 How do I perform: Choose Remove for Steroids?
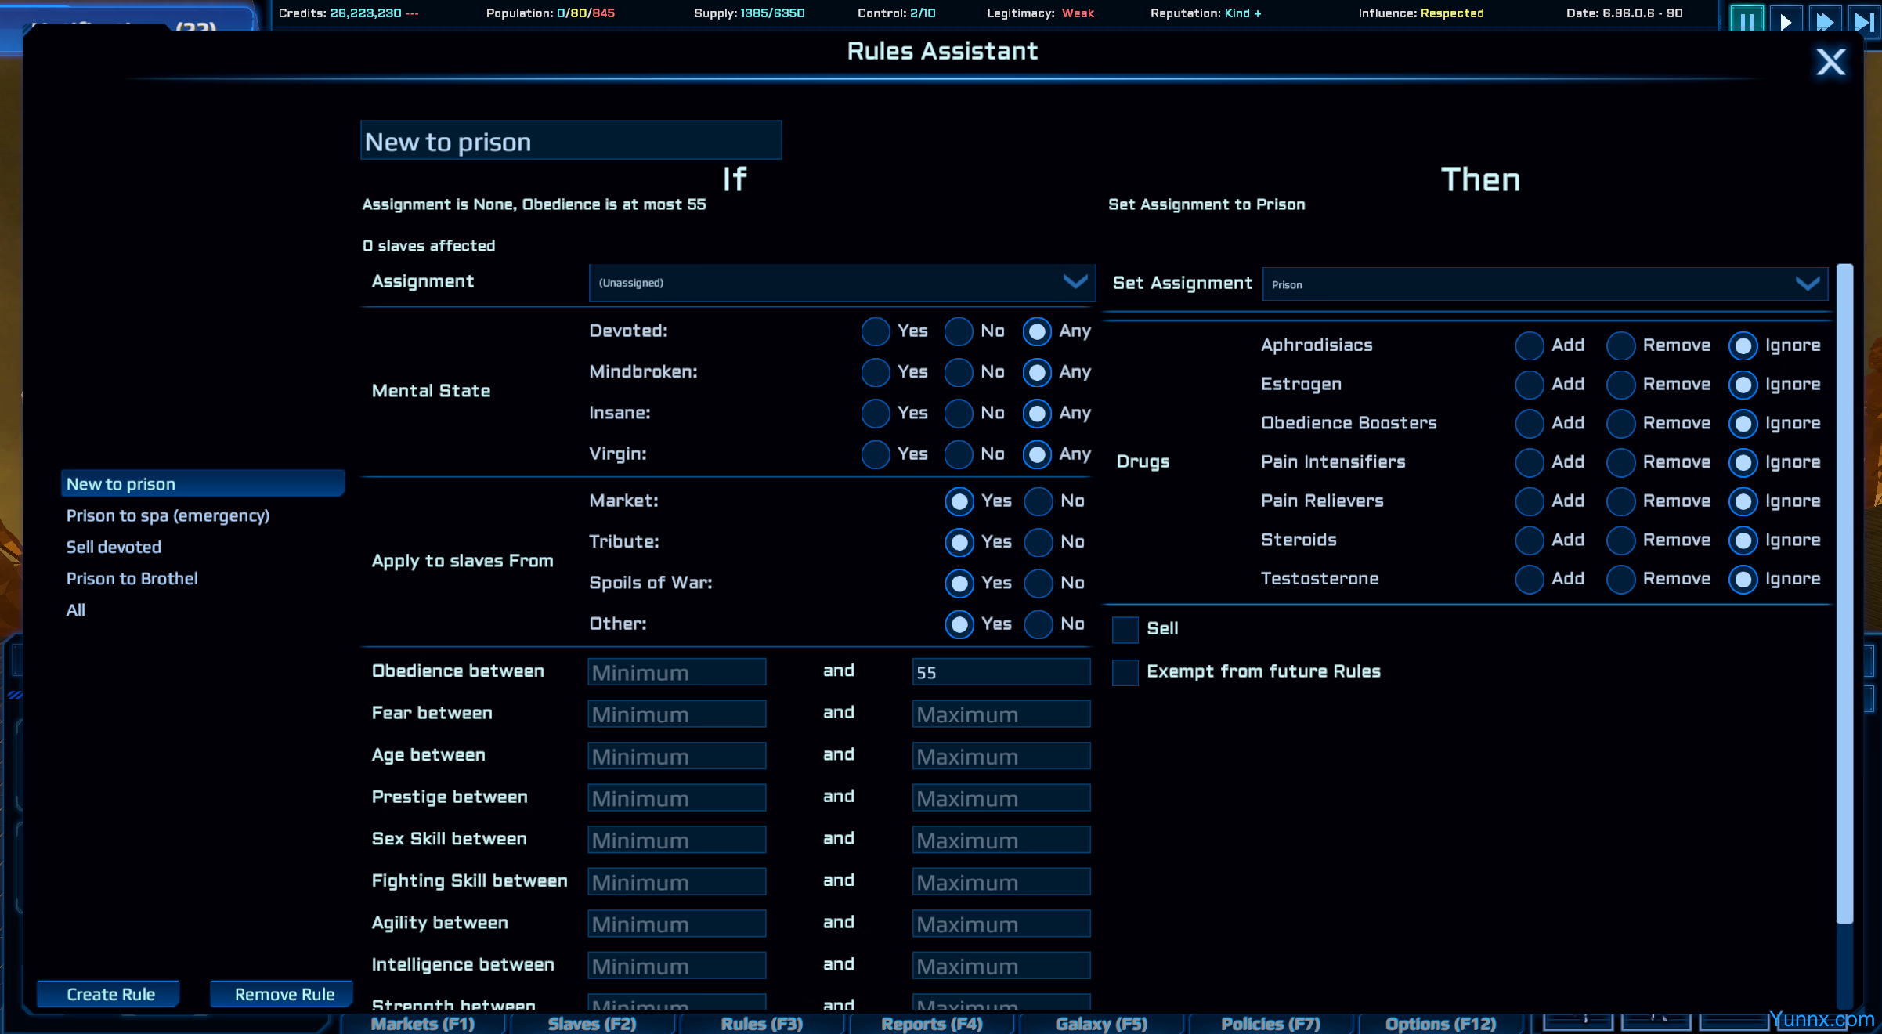[x=1620, y=540]
